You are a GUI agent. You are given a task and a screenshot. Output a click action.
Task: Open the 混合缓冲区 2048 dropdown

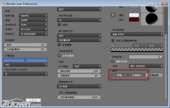point(33,25)
